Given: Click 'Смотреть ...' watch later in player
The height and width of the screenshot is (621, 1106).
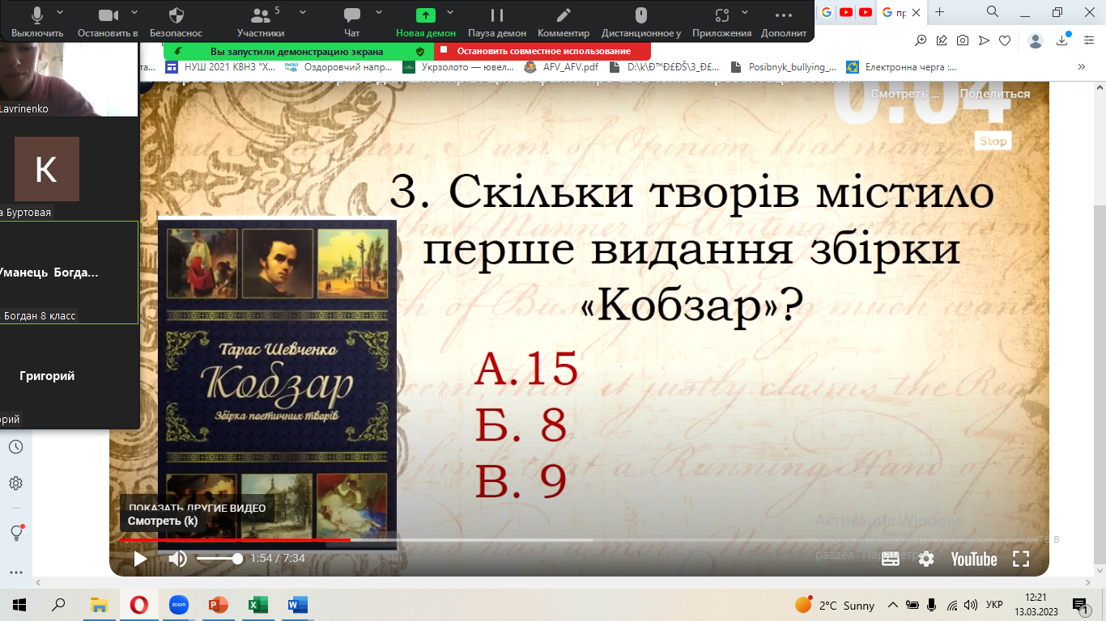Looking at the screenshot, I should point(904,94).
